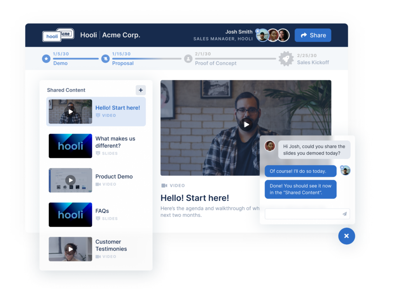398x299 pixels.
Task: Select the Demo milestone star icon
Action: tap(47, 59)
